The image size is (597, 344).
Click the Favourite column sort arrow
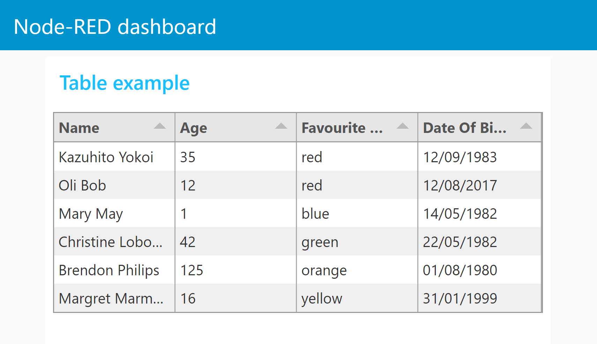402,126
